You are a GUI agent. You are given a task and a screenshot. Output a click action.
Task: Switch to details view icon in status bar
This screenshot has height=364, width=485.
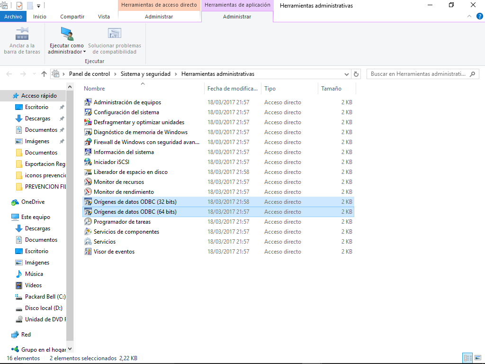tap(467, 358)
